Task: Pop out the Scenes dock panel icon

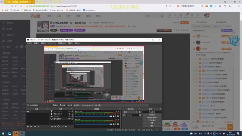Action: click(x=48, y=109)
